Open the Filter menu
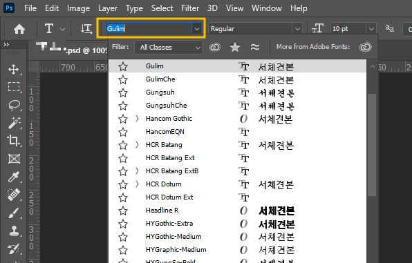This screenshot has height=263, width=412. click(190, 8)
